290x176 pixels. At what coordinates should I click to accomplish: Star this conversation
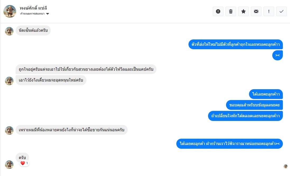click(243, 11)
